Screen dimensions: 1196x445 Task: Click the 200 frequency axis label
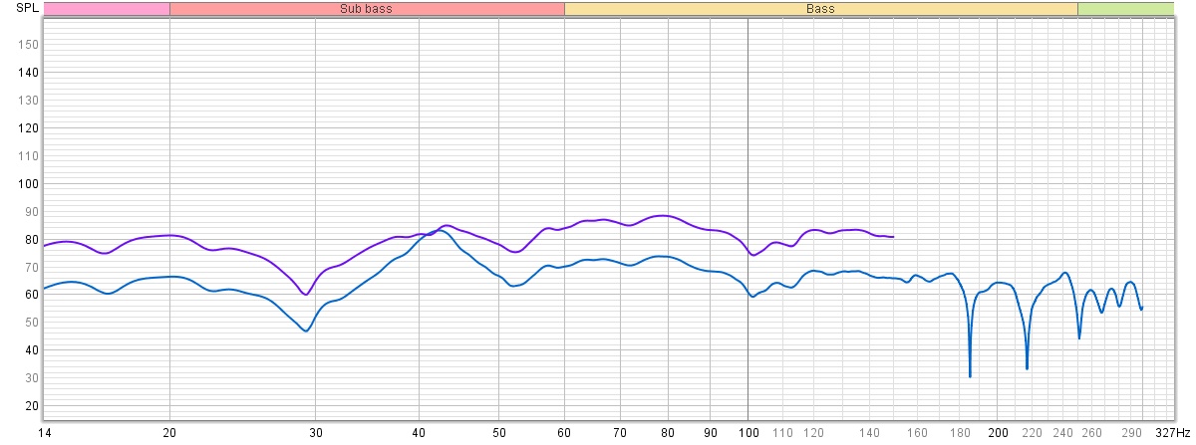998,433
